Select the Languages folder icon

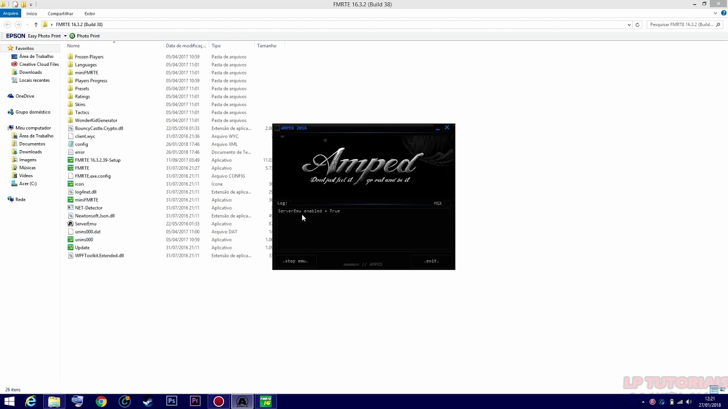[x=71, y=65]
